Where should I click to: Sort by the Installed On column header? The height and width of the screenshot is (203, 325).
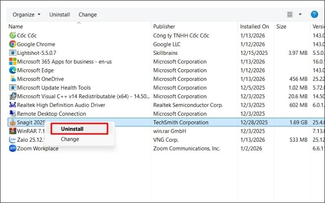[x=254, y=26]
